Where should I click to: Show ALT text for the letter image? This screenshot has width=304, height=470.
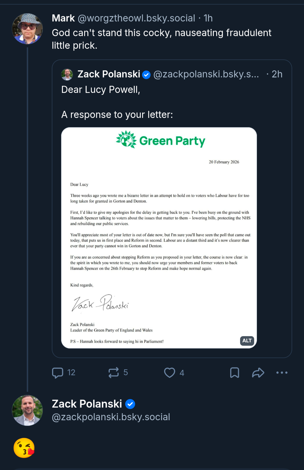coord(247,341)
